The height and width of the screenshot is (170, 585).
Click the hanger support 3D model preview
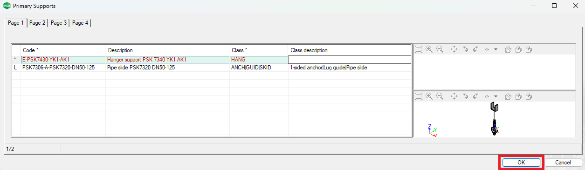click(495, 119)
